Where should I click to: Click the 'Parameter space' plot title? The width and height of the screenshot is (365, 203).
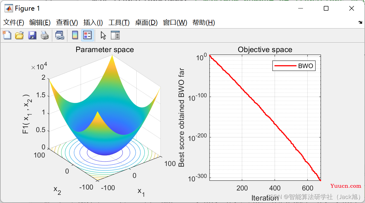click(105, 50)
